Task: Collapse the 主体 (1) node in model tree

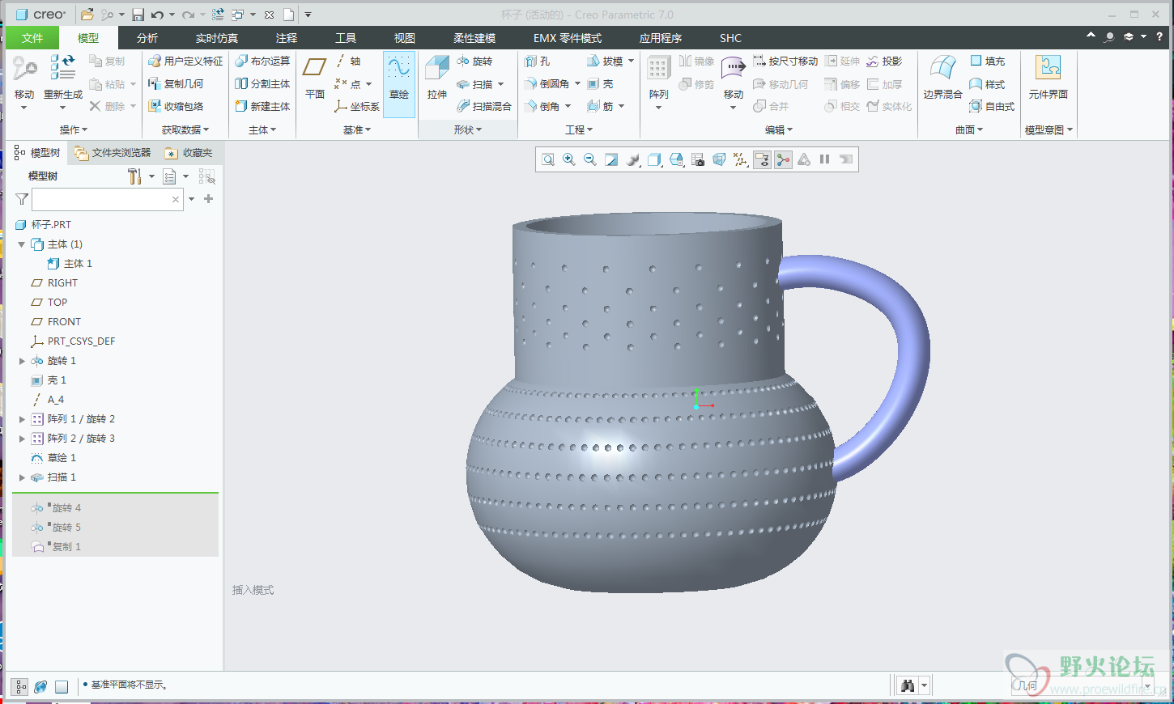Action: coord(22,244)
